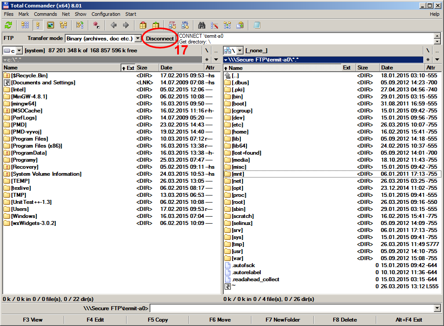Expand the command line history dropdown

tap(437, 308)
